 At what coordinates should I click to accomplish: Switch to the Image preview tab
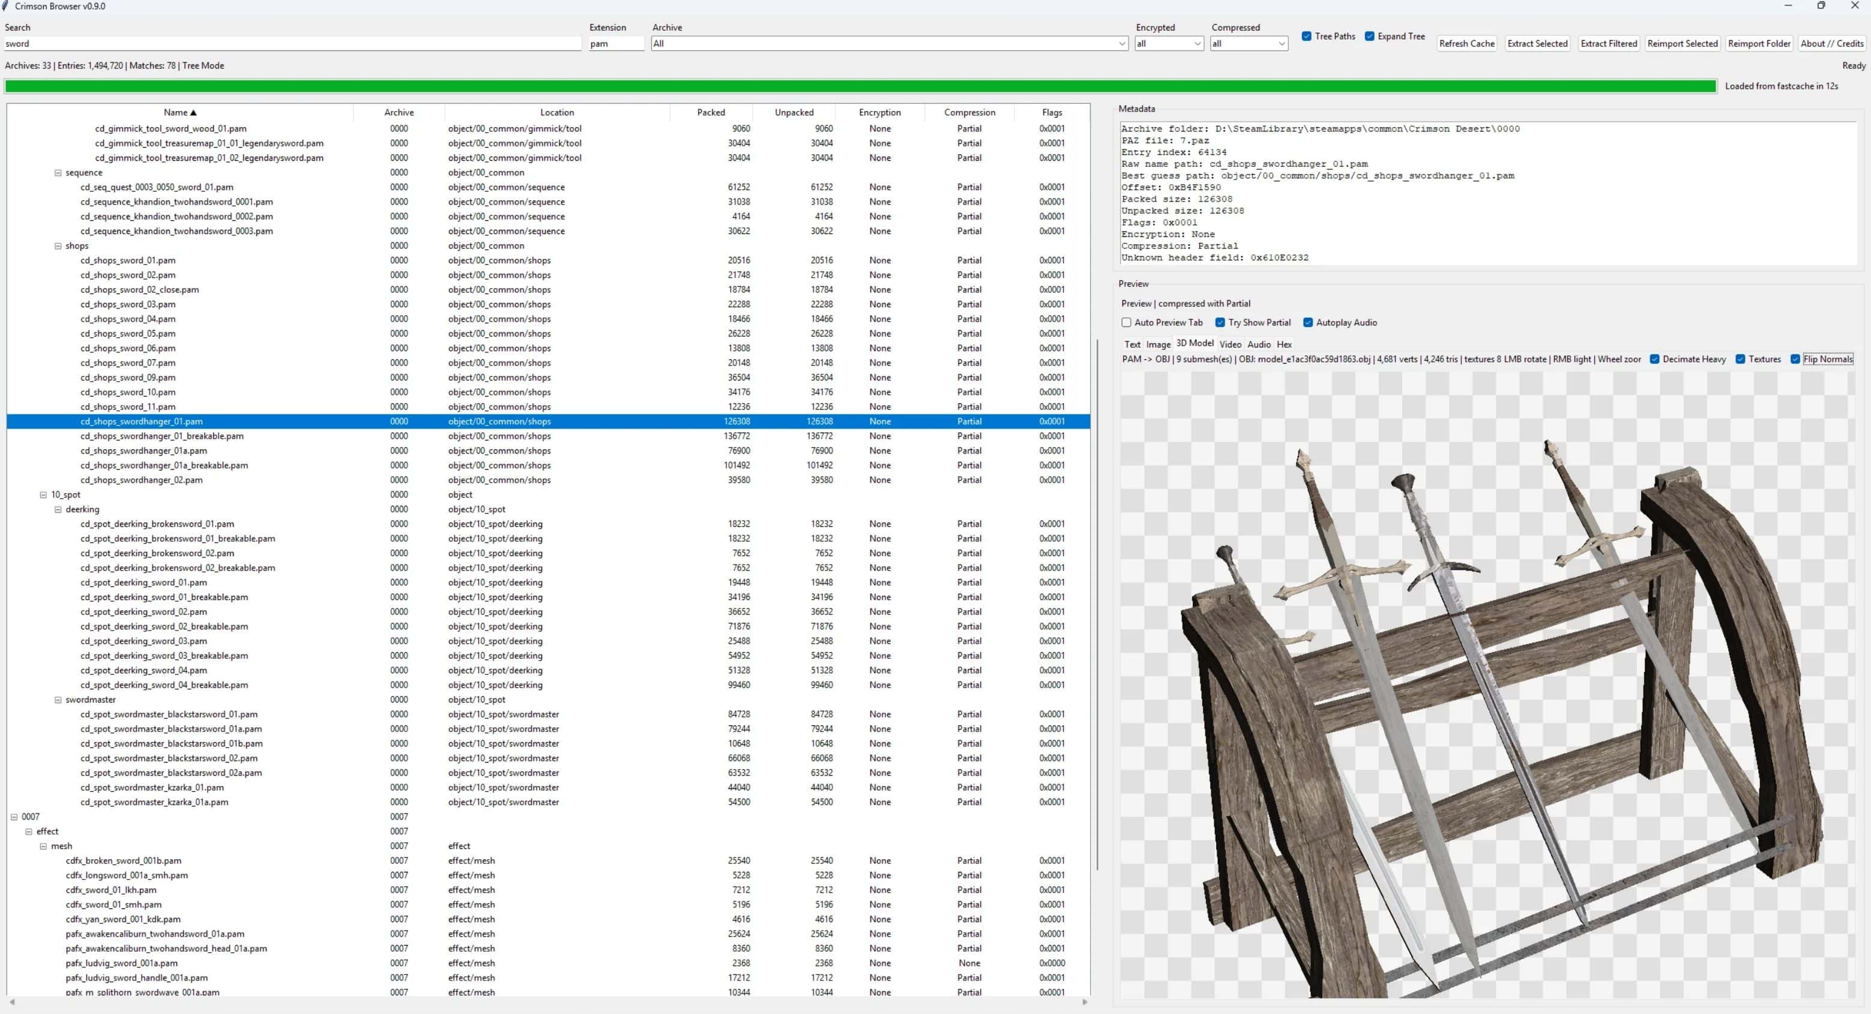coord(1158,344)
